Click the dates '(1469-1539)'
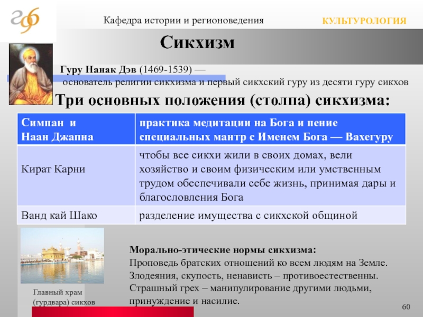The image size is (423, 317). point(165,70)
